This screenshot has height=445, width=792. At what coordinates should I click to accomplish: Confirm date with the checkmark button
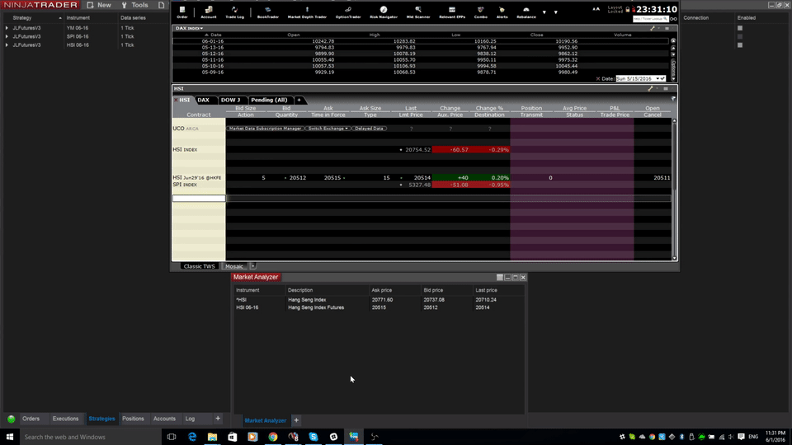coord(662,79)
